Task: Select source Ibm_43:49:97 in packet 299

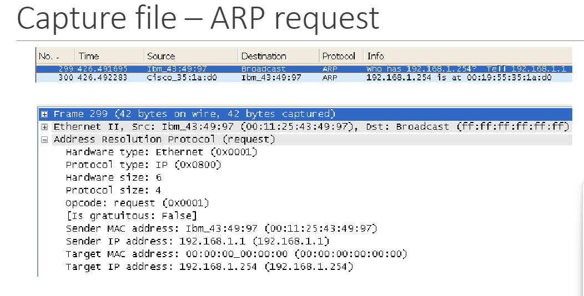Action: (177, 69)
